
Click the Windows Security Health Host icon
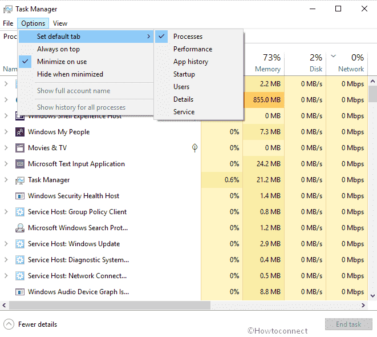coord(20,196)
